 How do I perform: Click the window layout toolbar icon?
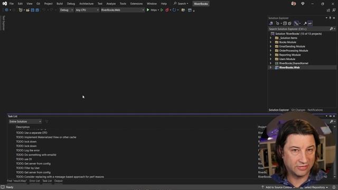(190, 10)
